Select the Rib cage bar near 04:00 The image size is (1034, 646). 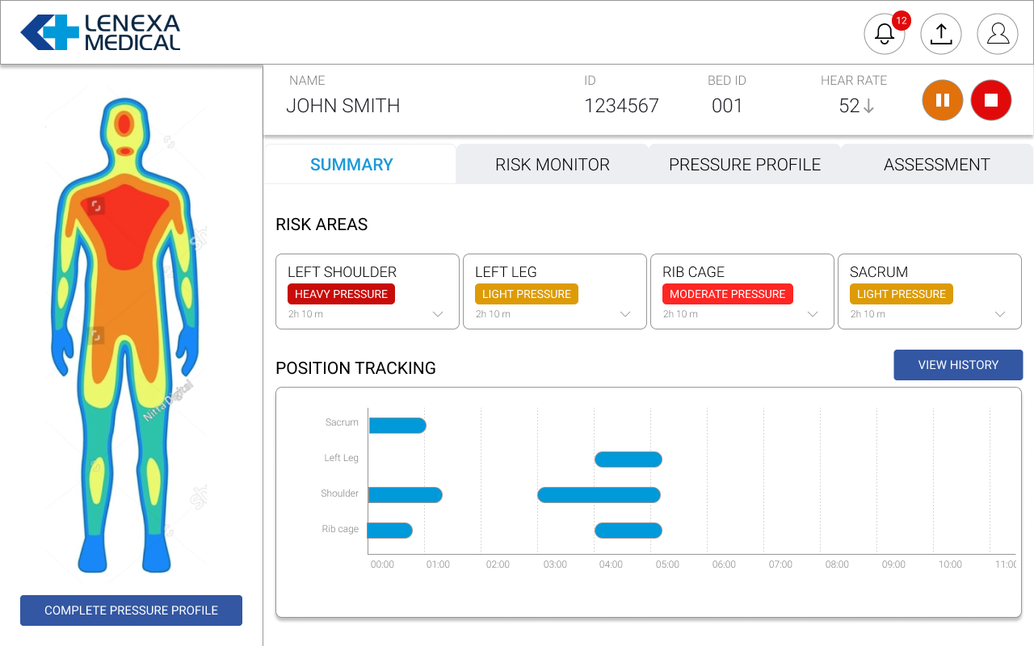pyautogui.click(x=628, y=531)
